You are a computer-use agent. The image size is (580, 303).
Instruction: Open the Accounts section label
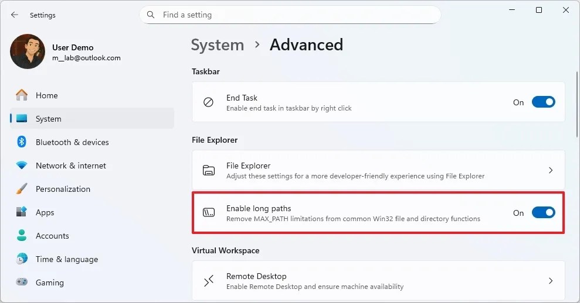point(52,236)
